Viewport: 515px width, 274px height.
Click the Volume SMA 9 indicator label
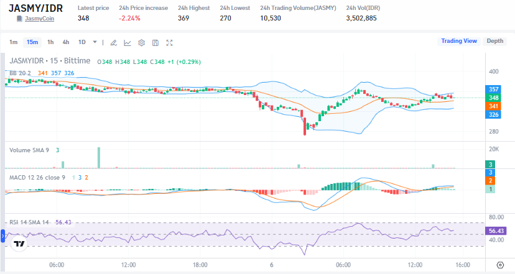pos(29,150)
